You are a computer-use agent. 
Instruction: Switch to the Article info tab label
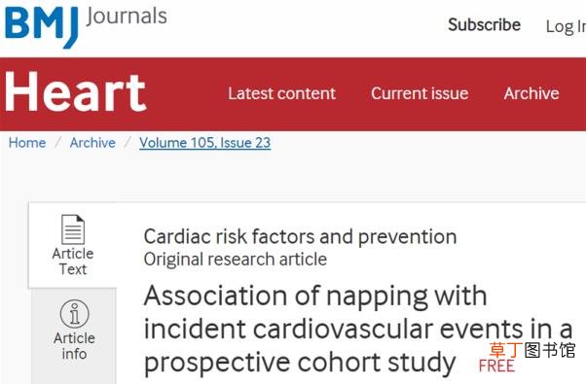click(74, 346)
